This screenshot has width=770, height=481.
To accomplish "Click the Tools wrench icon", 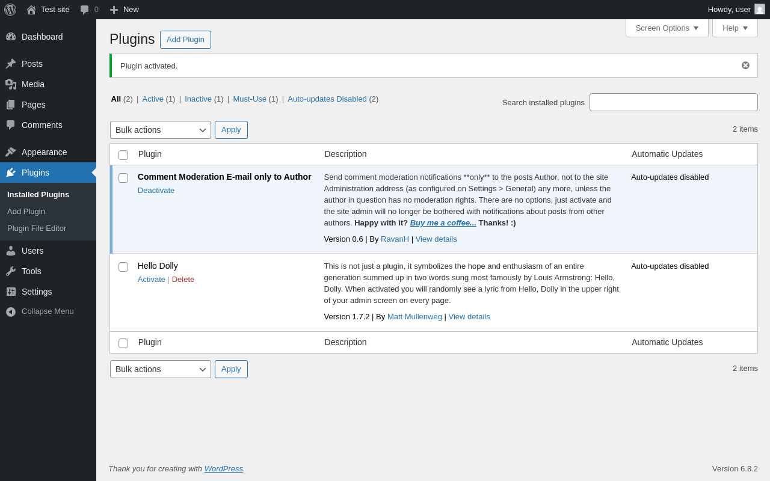I will click(x=11, y=271).
